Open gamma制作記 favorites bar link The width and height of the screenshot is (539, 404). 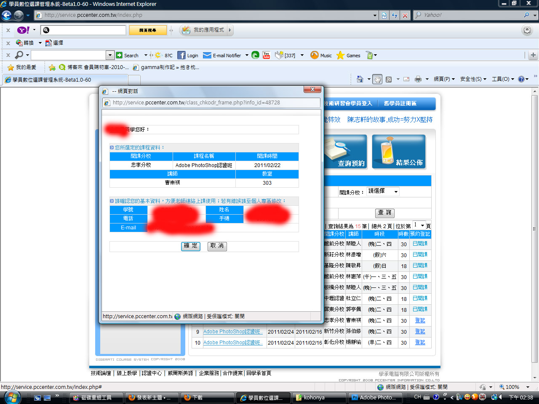pos(166,67)
